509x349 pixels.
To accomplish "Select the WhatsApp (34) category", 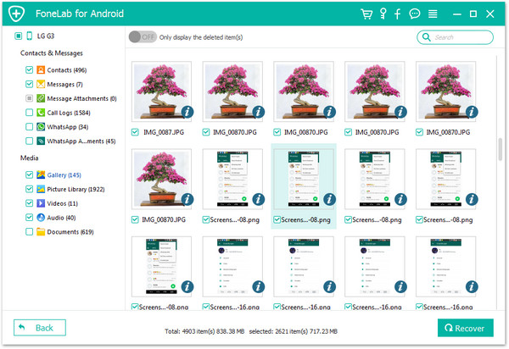I will pos(64,127).
